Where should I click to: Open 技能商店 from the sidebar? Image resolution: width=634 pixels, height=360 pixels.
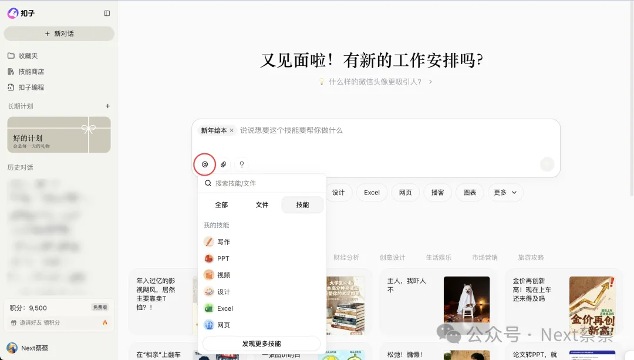pos(31,71)
